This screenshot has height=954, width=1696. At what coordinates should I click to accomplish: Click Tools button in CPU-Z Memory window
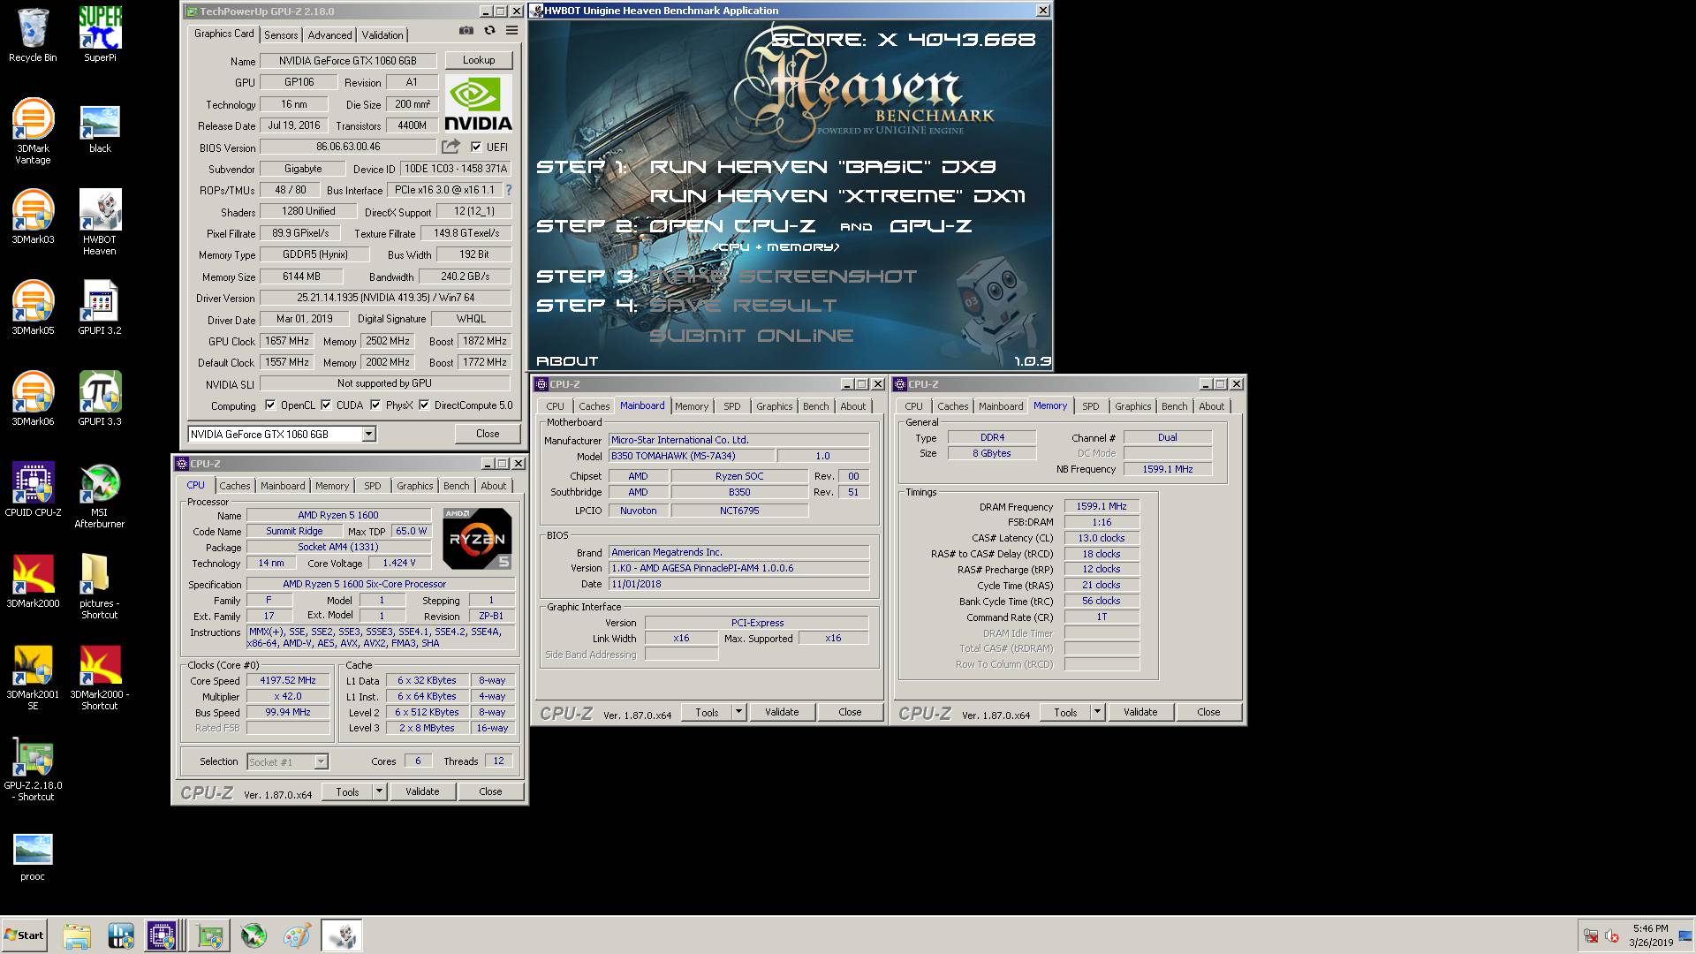pos(1065,712)
